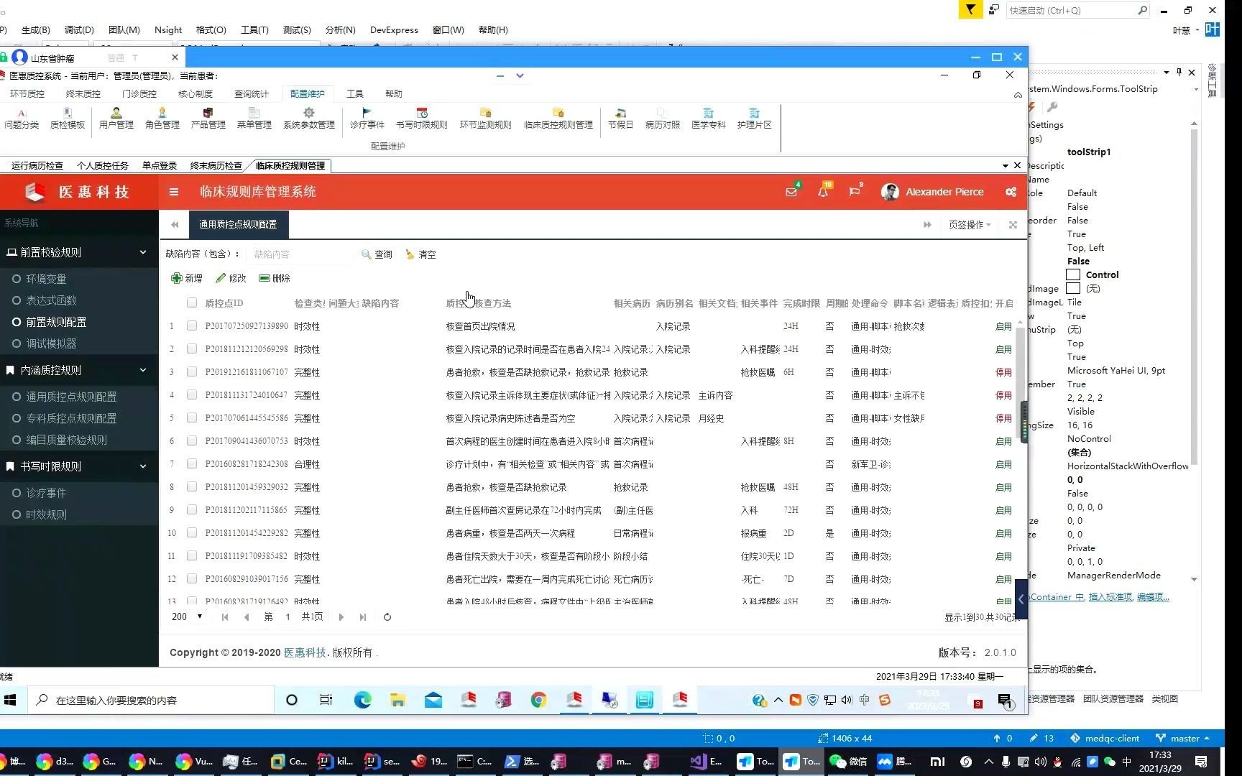Check row P201707061445545586 checkbox
Screen dimensions: 1242x776
192,418
